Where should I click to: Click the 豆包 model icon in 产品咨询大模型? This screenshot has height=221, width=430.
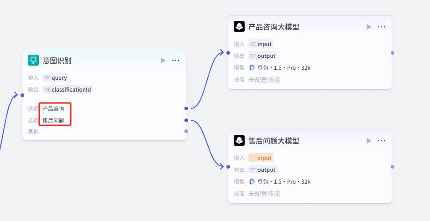(x=252, y=68)
